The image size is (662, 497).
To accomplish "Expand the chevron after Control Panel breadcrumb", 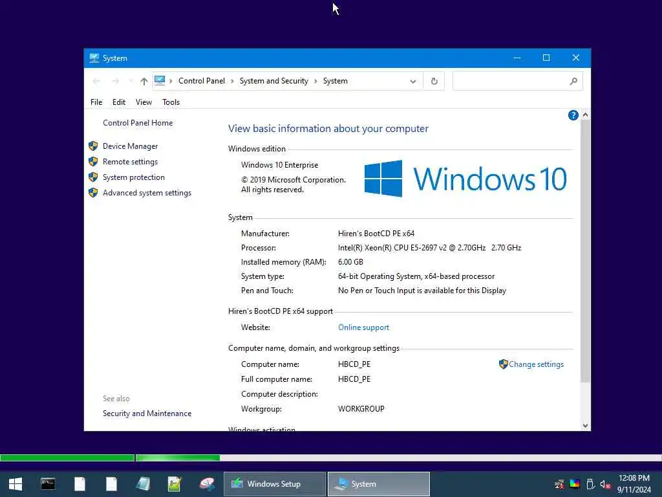I will pyautogui.click(x=232, y=81).
